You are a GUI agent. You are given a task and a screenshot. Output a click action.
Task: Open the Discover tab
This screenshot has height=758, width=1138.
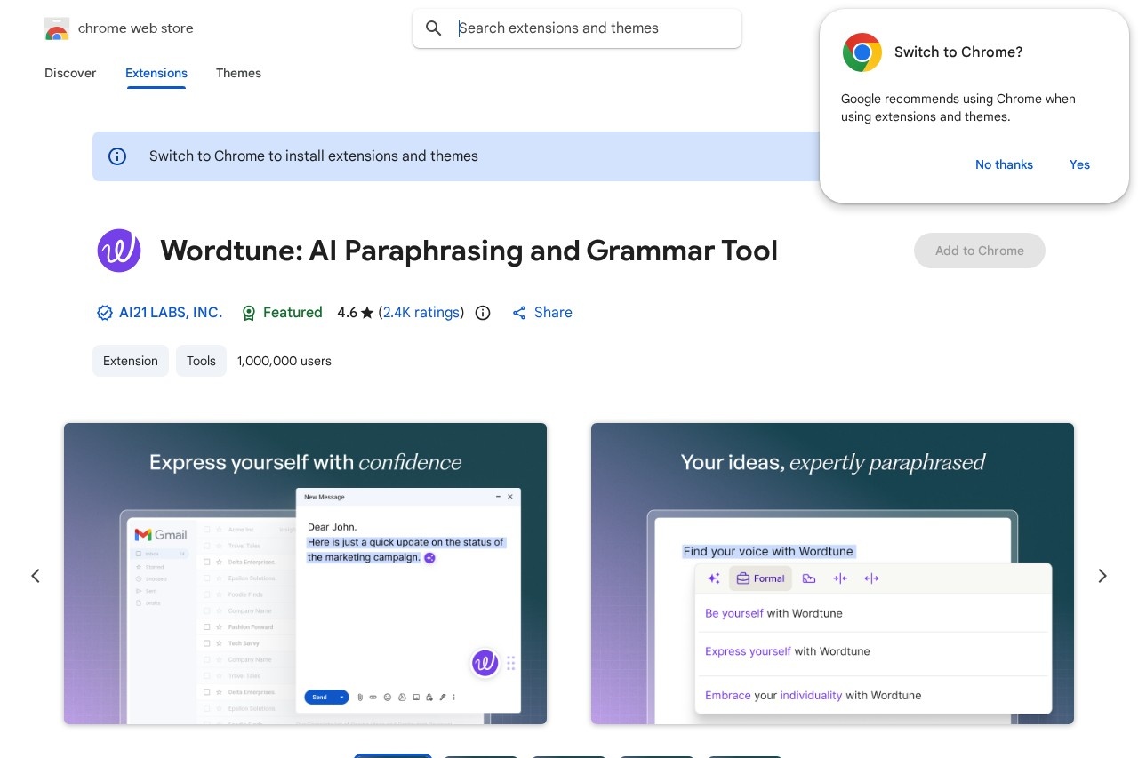tap(70, 73)
